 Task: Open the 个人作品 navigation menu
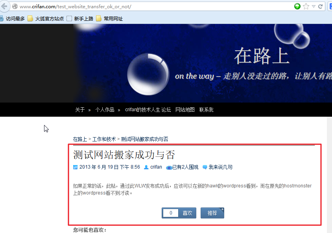(105, 110)
